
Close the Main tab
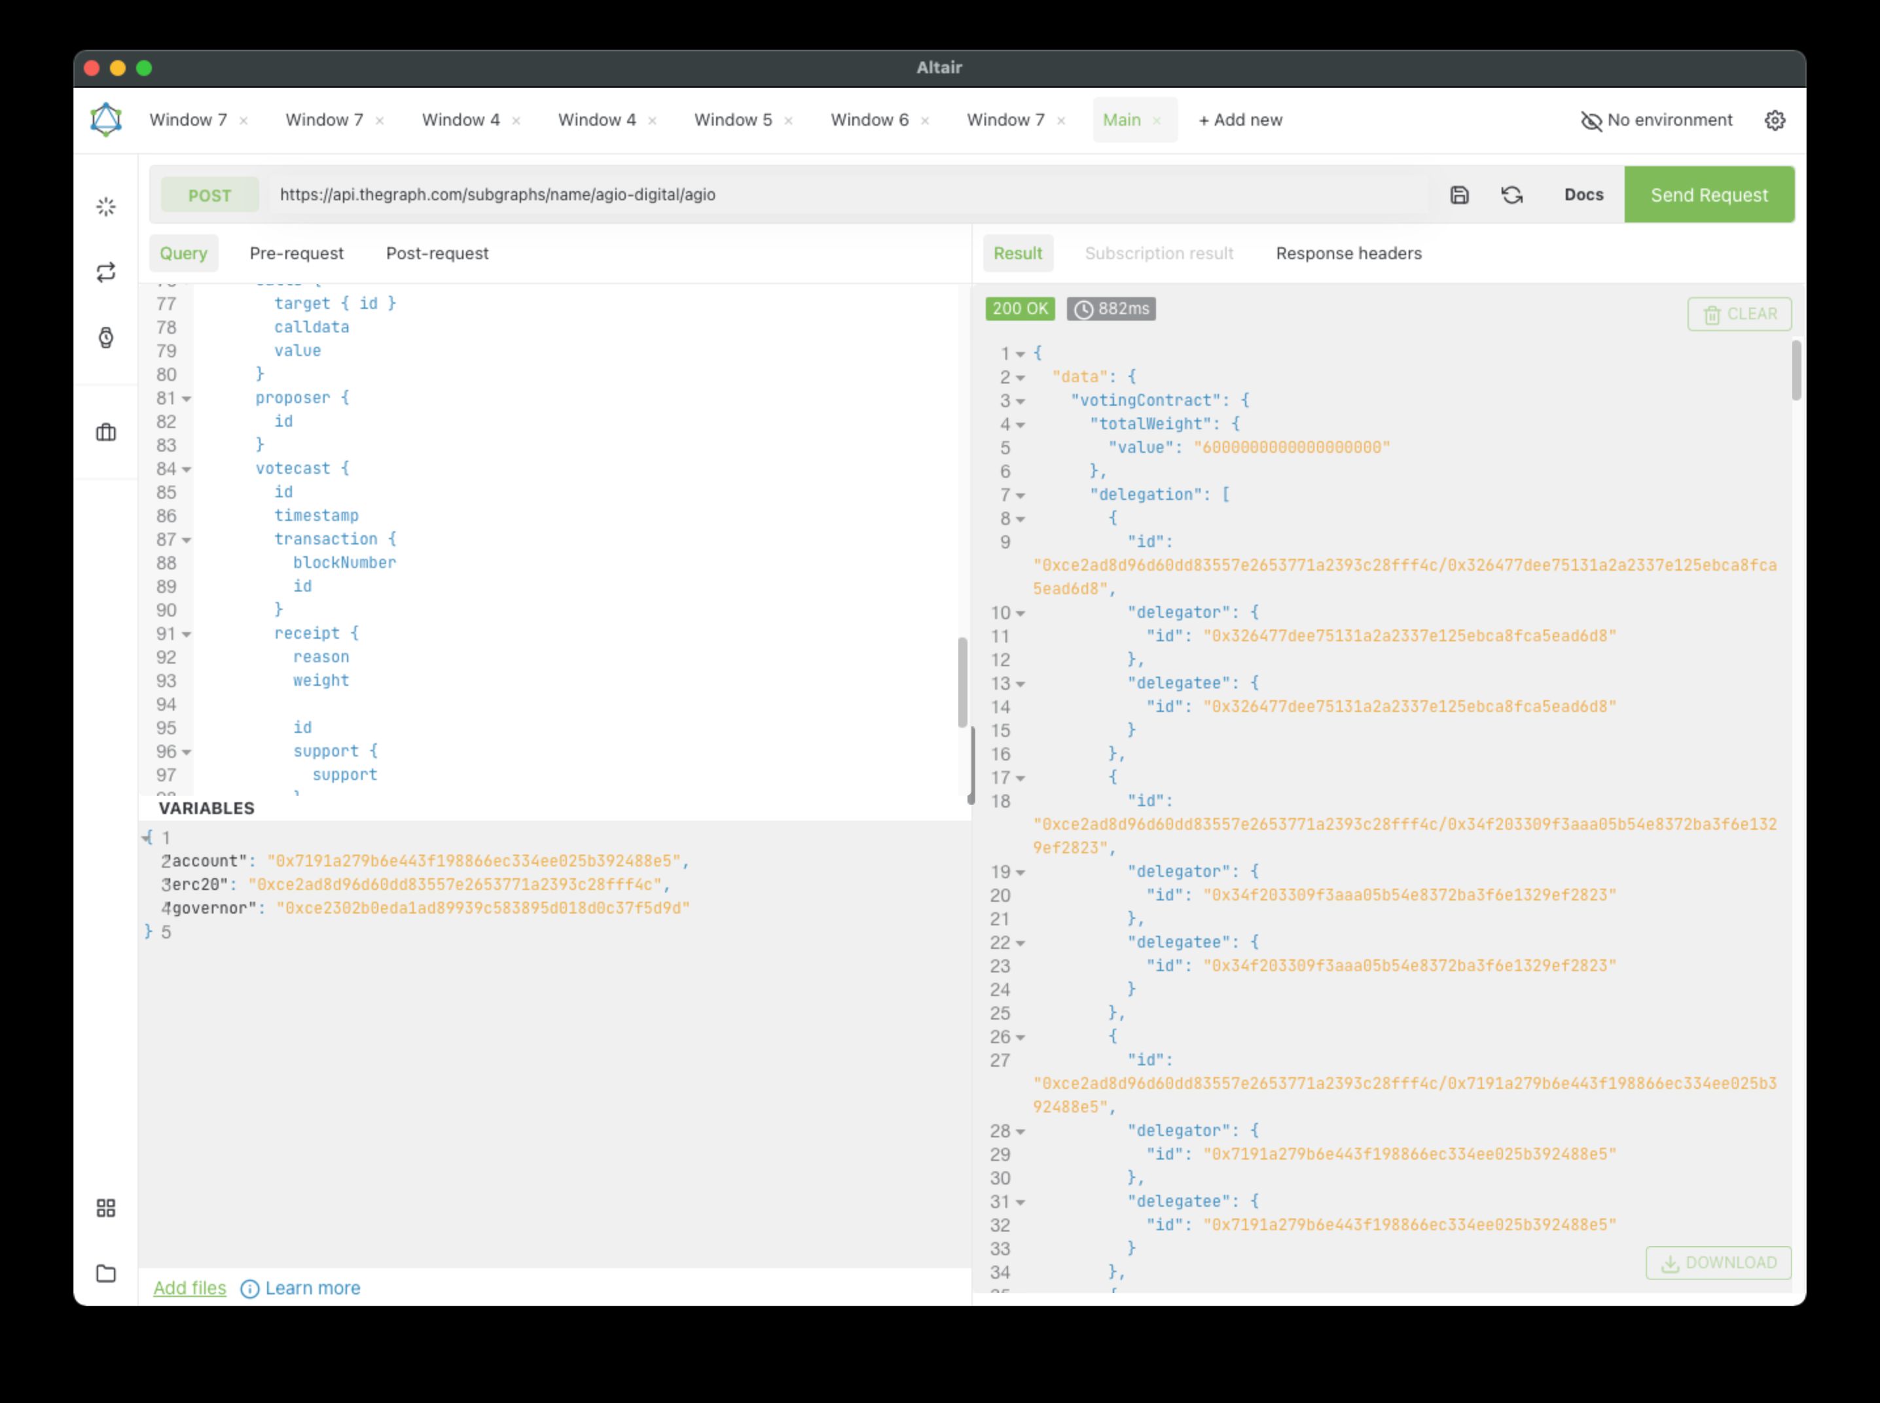1157,120
